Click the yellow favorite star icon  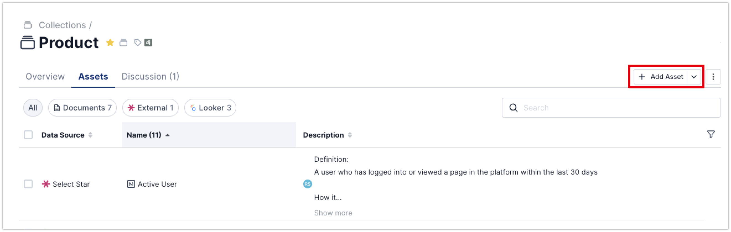pyautogui.click(x=110, y=43)
